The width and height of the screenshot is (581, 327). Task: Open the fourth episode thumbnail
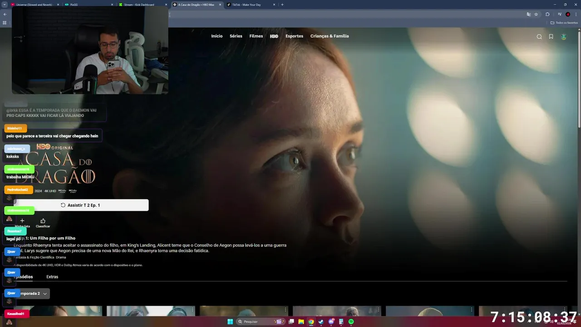(337, 311)
